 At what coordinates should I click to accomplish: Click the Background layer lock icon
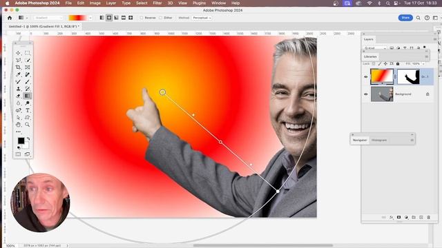tap(427, 94)
